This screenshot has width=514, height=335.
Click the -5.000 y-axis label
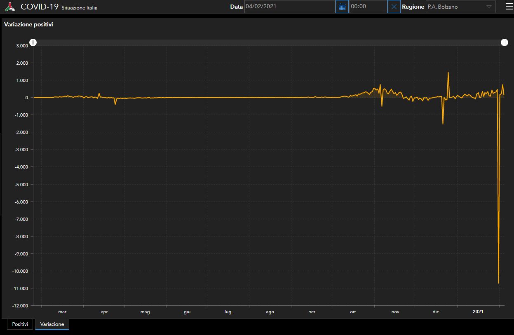tap(21, 184)
